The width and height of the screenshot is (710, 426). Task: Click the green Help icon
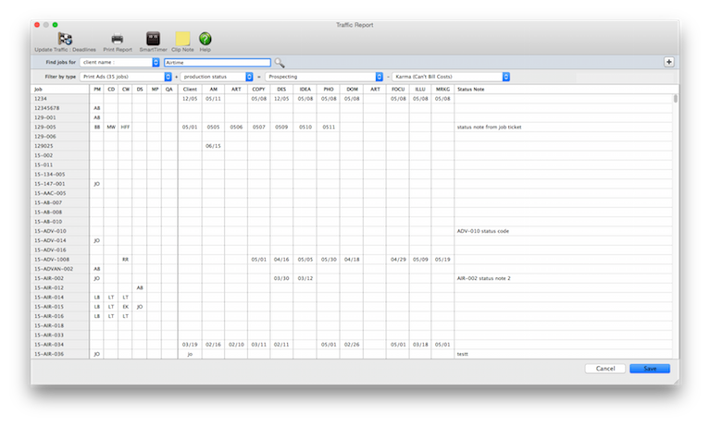click(205, 39)
